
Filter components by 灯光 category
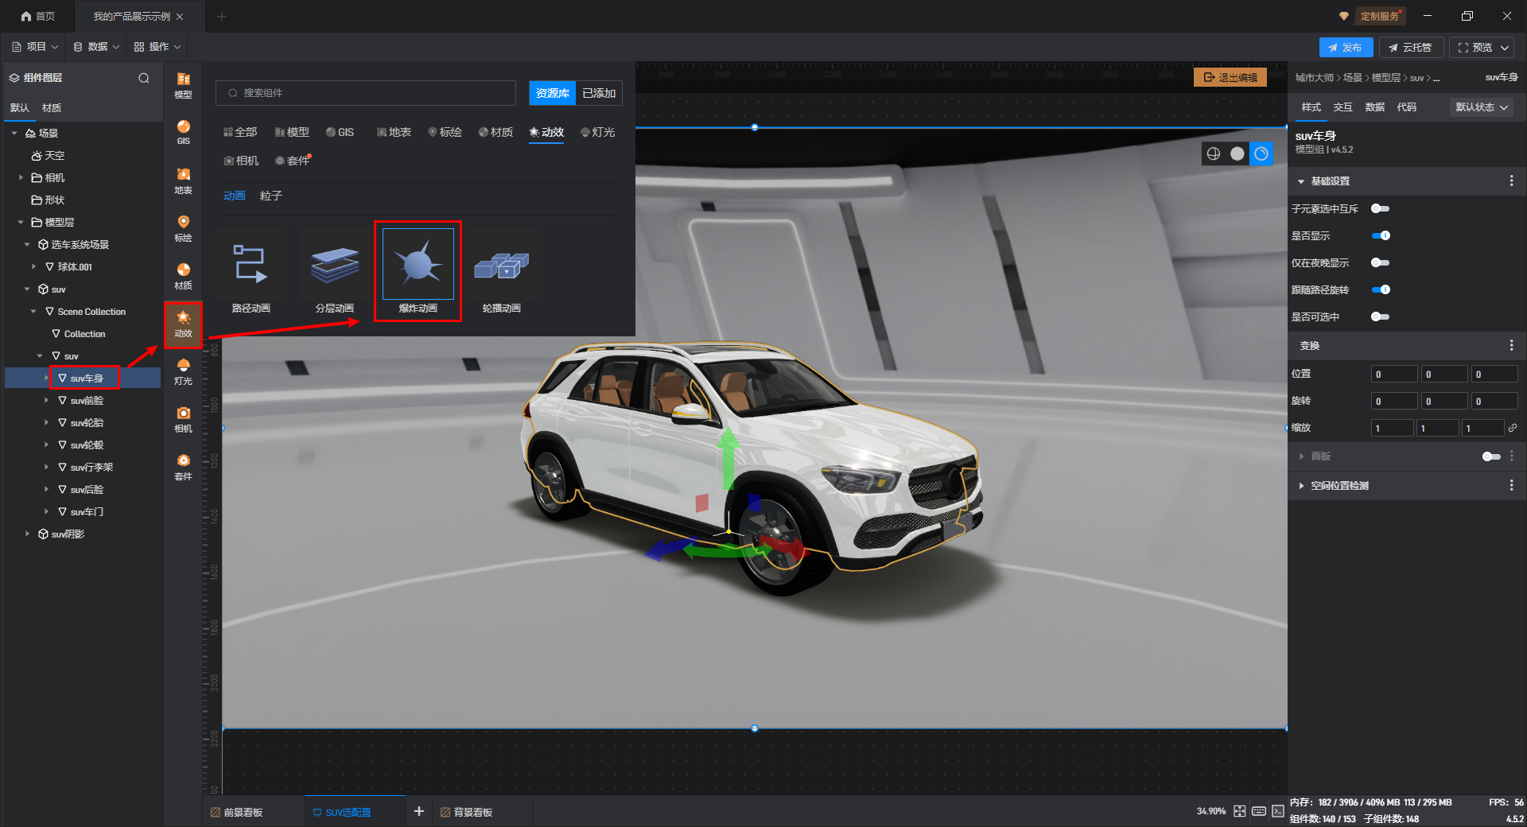(598, 132)
